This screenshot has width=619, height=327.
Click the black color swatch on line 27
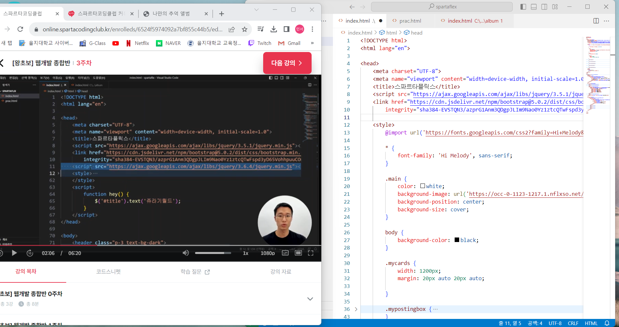pyautogui.click(x=457, y=240)
